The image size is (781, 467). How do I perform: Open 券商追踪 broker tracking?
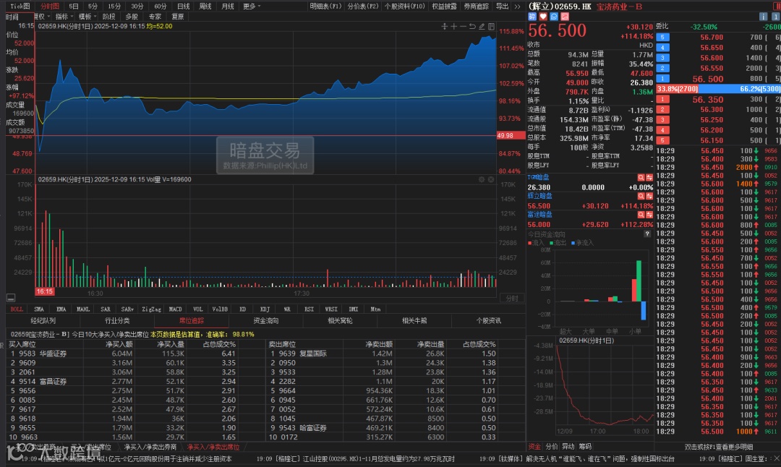coord(476,6)
